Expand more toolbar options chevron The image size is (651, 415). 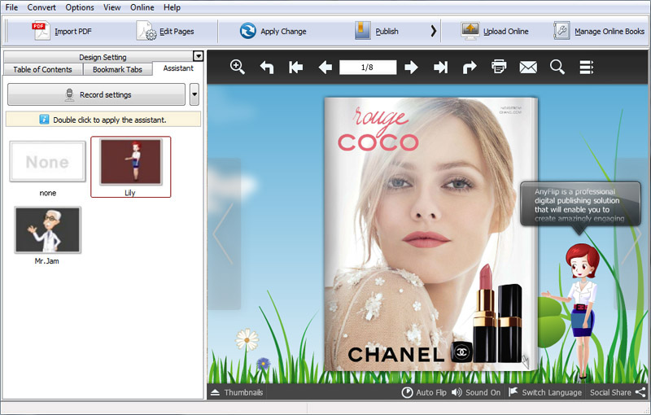(x=434, y=32)
